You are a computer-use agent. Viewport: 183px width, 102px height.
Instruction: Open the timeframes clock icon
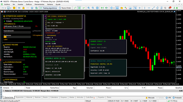[111, 8]
